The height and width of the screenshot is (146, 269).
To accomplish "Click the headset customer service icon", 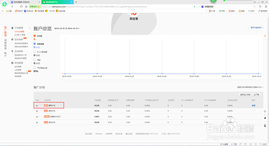I will coord(265,111).
